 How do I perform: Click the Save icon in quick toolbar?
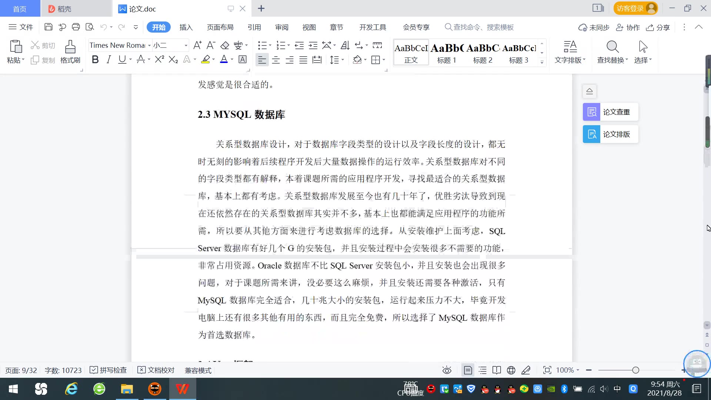[48, 27]
